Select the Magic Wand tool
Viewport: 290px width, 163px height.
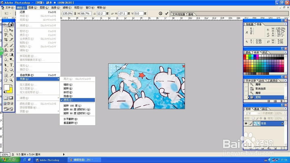11,35
